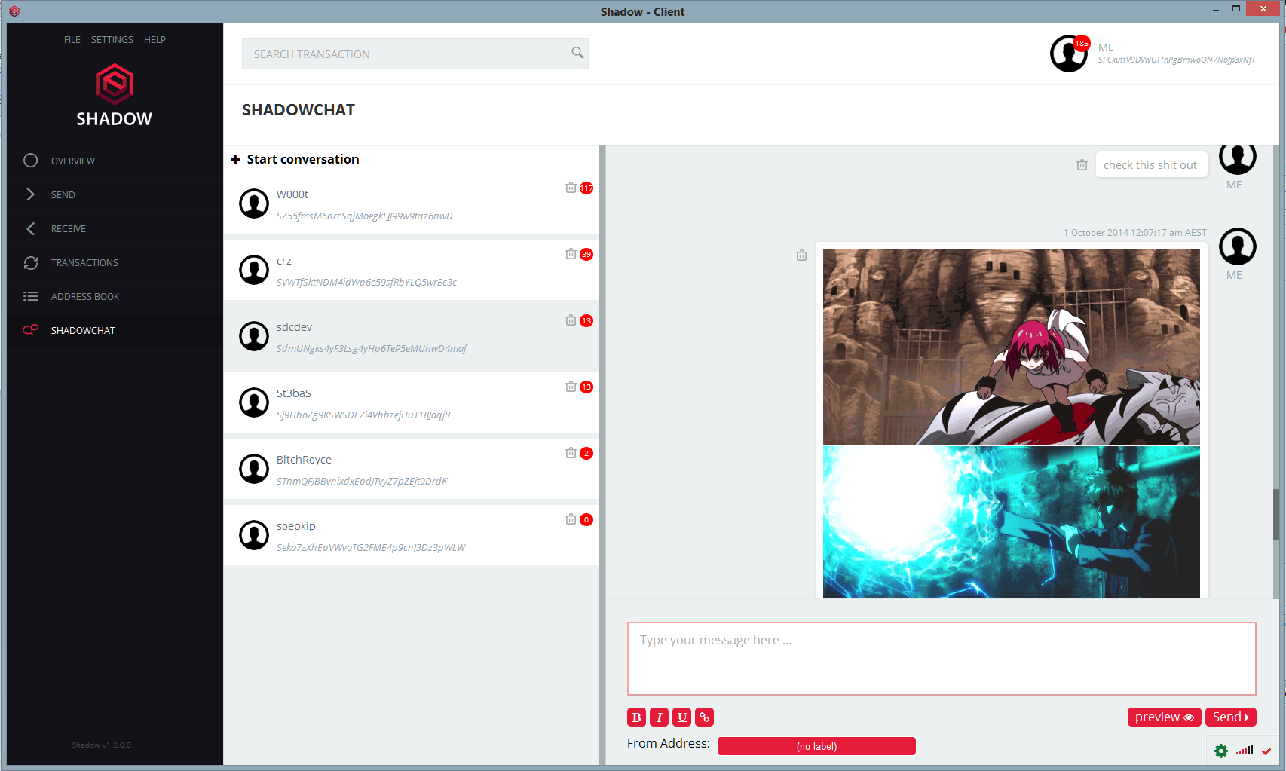Click the SPCkuttV9DVw wallet address text
The image size is (1286, 771).
[x=1177, y=60]
